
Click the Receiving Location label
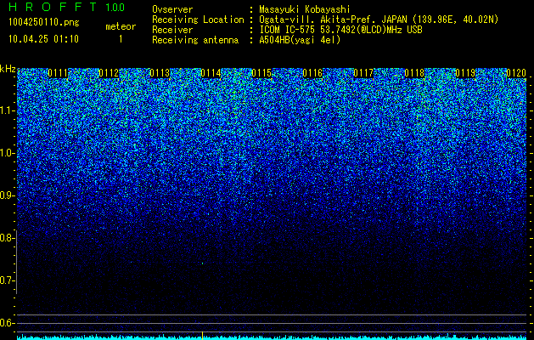[198, 20]
